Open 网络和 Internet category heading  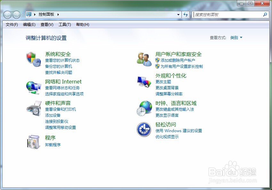point(63,82)
